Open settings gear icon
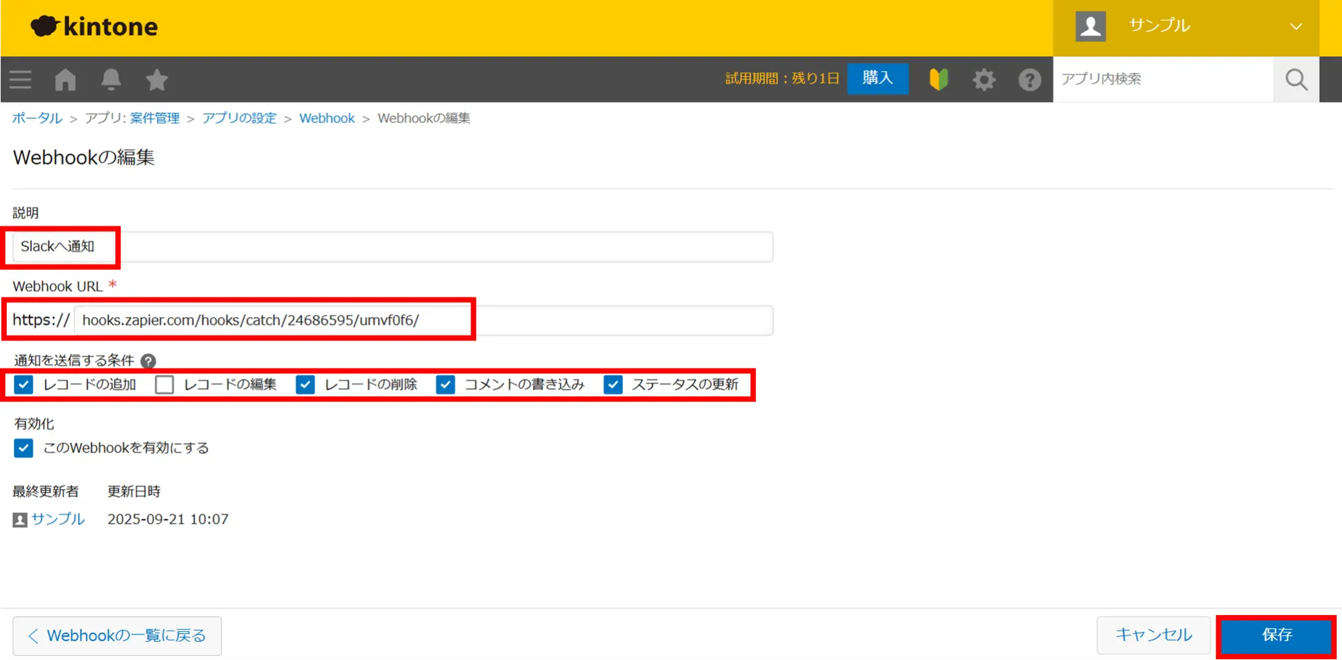Viewport: 1342px width, 660px height. [984, 80]
